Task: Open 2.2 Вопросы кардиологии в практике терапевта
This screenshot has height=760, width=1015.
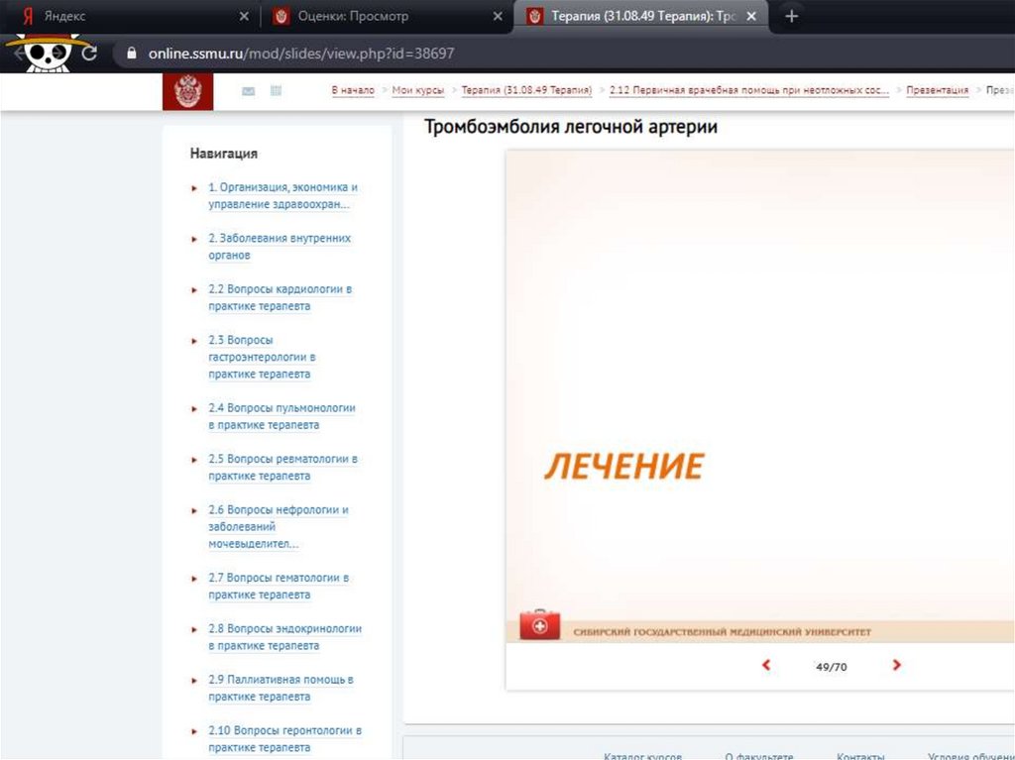Action: pos(281,297)
